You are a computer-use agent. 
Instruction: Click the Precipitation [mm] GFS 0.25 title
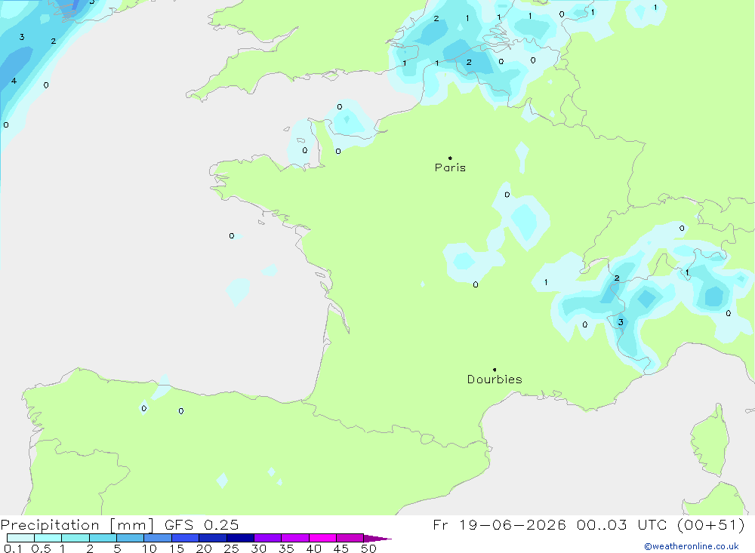[x=119, y=524]
